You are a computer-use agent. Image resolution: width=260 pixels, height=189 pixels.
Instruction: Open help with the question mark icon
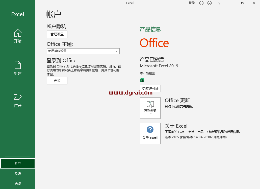point(219,3)
